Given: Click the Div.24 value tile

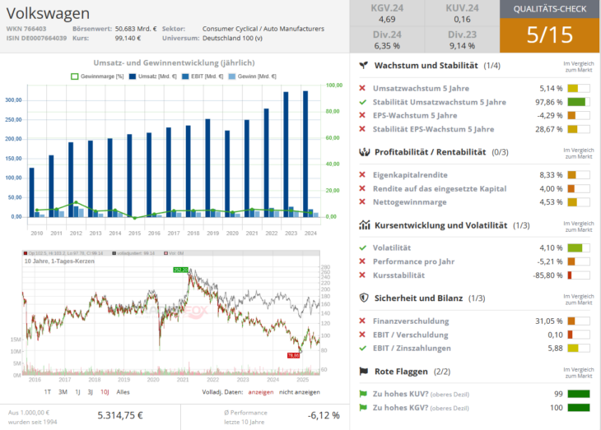Looking at the screenshot, I should (387, 39).
